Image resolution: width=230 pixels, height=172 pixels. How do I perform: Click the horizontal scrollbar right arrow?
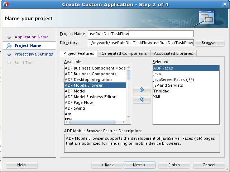click(x=124, y=122)
